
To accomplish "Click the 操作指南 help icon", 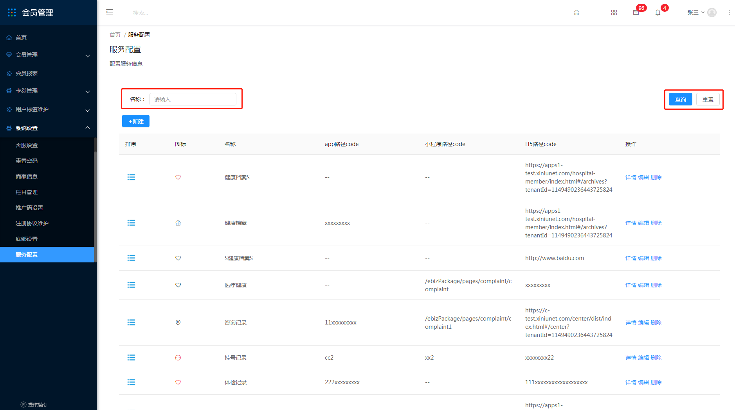I will coord(23,405).
